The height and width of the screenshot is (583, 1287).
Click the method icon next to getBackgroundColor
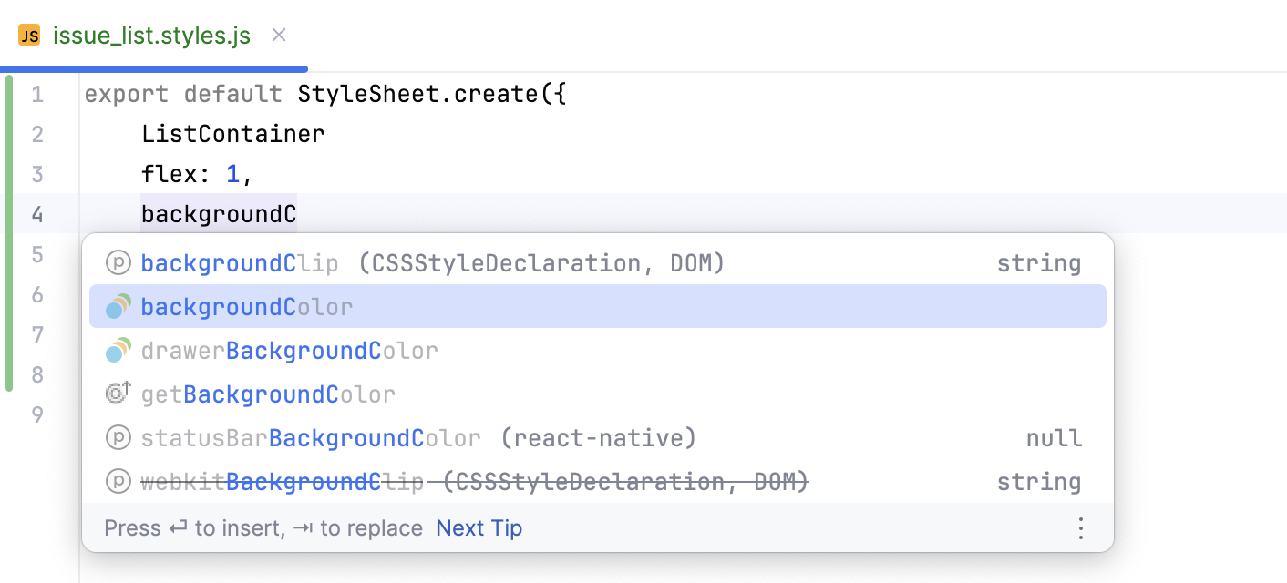pyautogui.click(x=118, y=393)
